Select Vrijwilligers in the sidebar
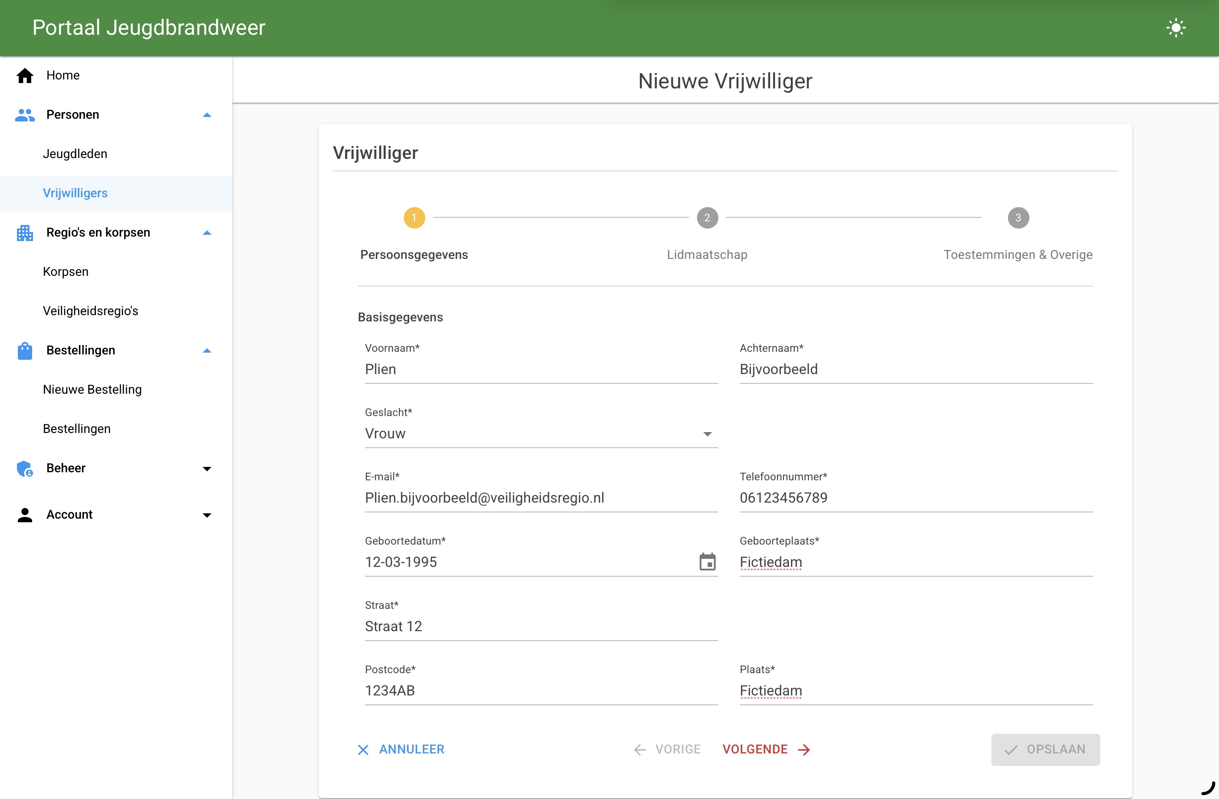The image size is (1219, 799). (116, 193)
